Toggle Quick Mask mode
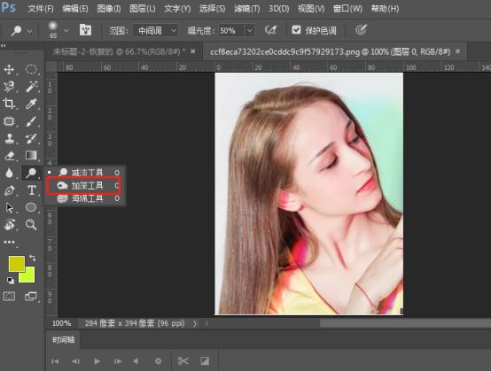Viewport: 491px width, 371px height. pos(9,297)
